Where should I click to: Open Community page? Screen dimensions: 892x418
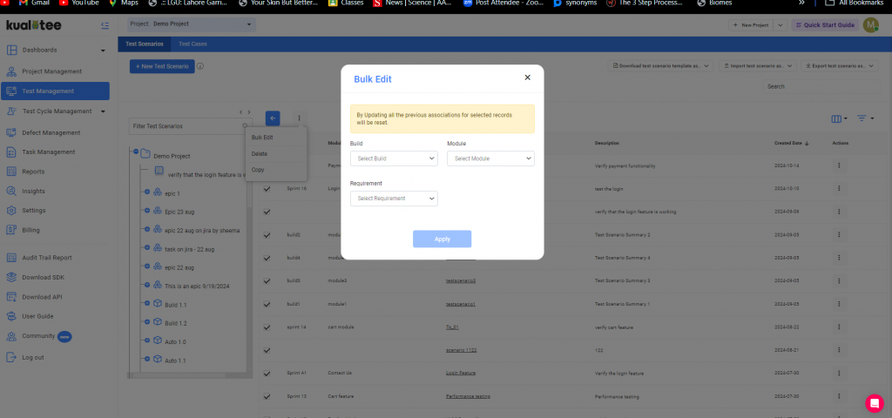(38, 336)
